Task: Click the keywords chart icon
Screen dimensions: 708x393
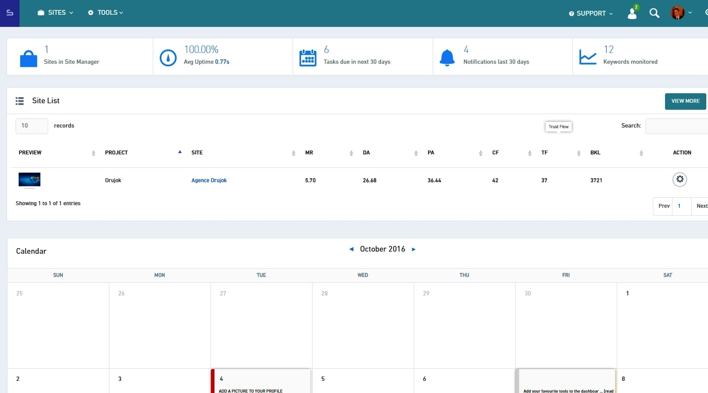Action: point(588,57)
